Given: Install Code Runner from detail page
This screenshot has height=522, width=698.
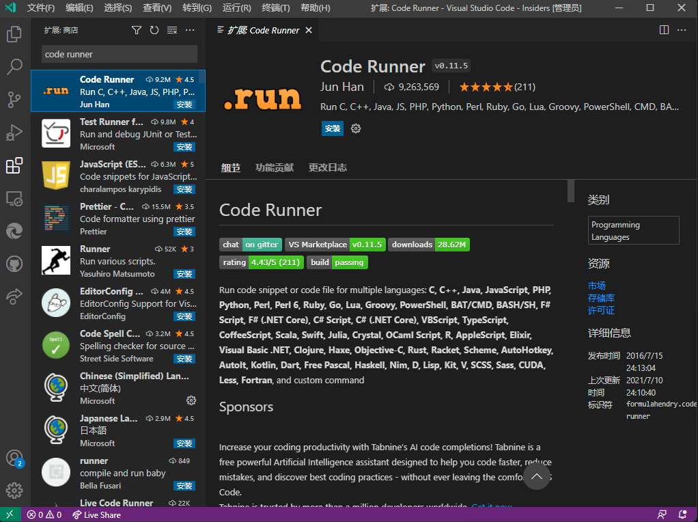Looking at the screenshot, I should click(333, 128).
